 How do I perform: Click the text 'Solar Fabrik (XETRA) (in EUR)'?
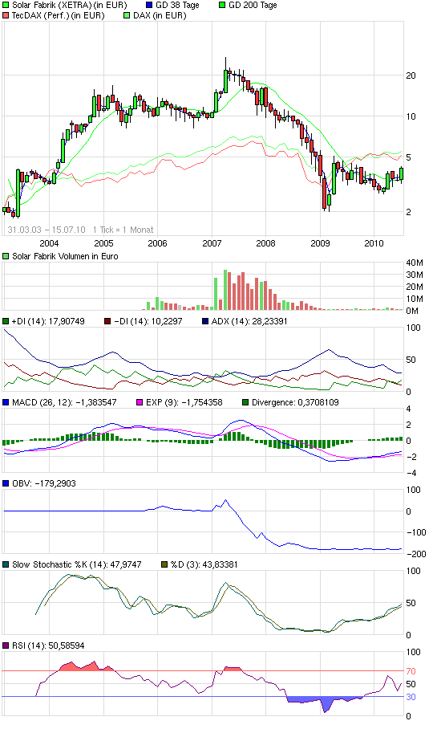tap(70, 5)
